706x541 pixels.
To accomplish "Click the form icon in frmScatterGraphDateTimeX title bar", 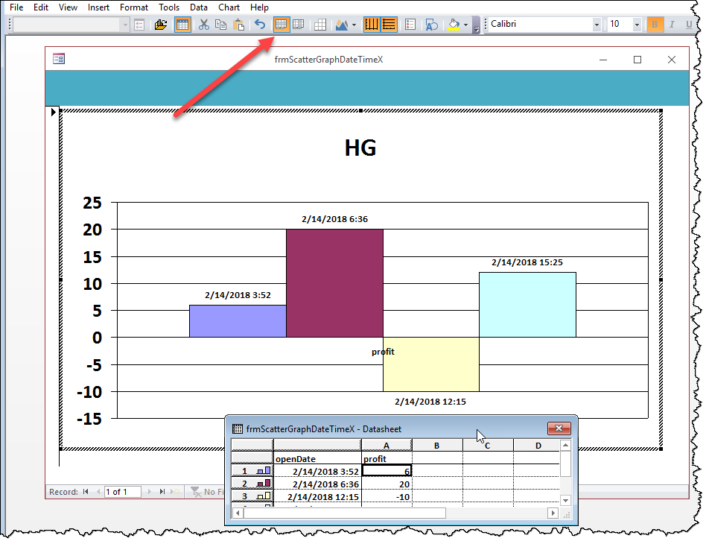I will point(59,59).
